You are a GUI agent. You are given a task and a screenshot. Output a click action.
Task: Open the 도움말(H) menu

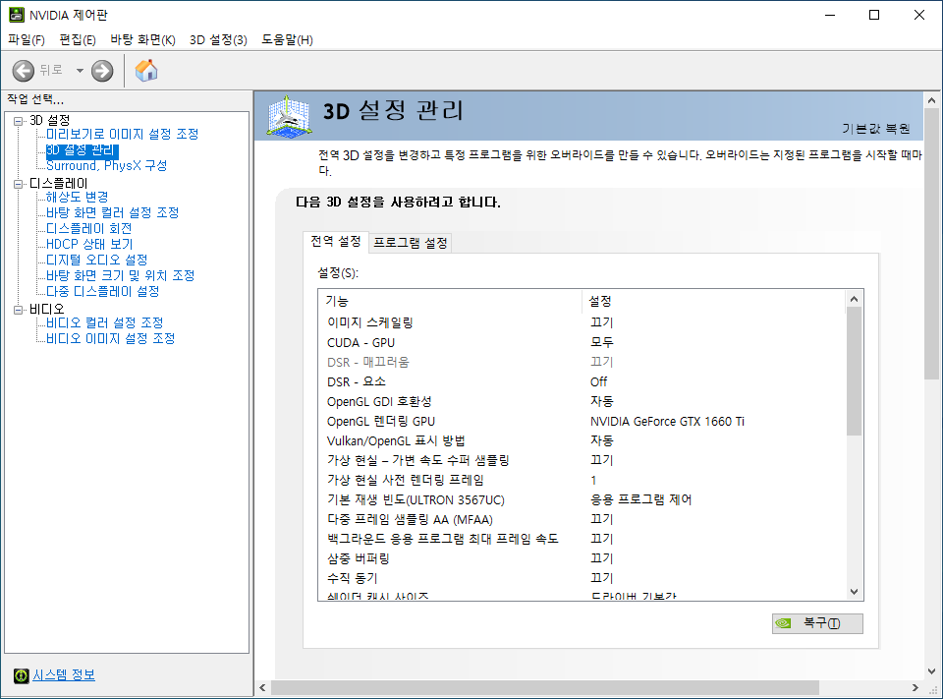(287, 39)
